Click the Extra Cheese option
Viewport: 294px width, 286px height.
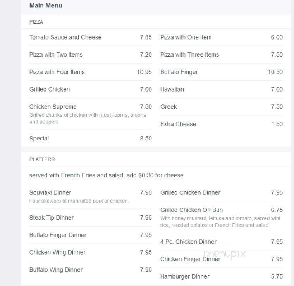(178, 124)
